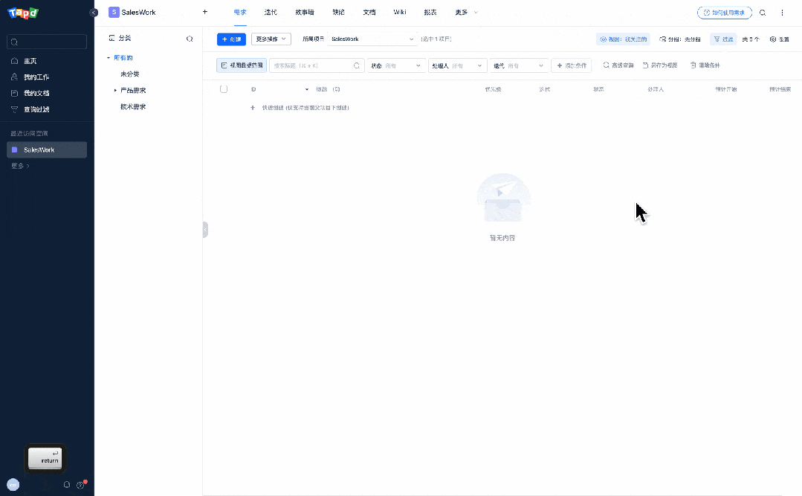Click the clear conditions trash link
The width and height of the screenshot is (802, 496).
pyautogui.click(x=705, y=65)
